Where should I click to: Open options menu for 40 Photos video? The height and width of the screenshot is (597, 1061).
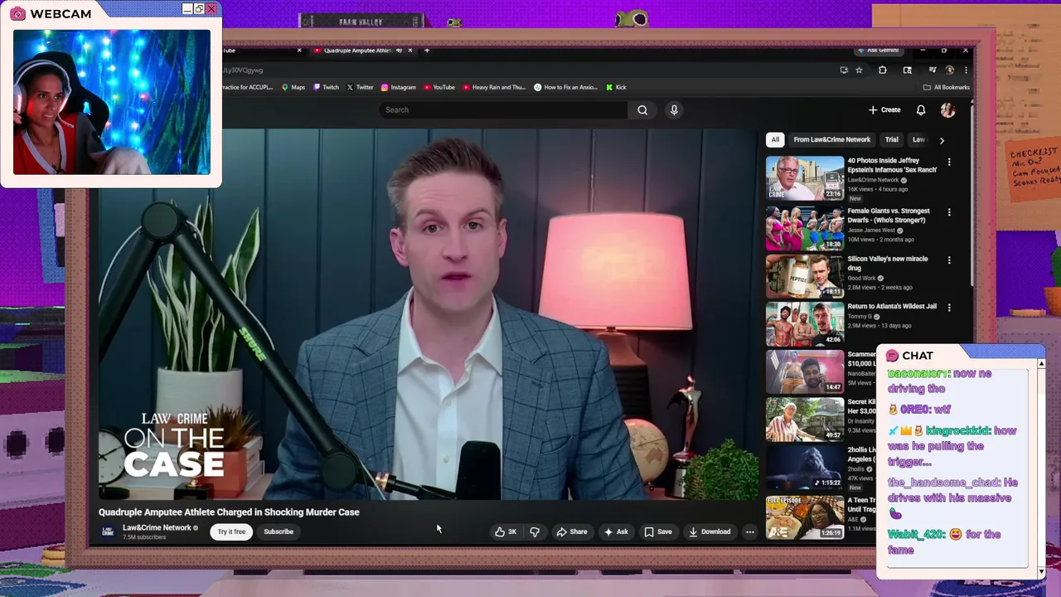coord(949,163)
